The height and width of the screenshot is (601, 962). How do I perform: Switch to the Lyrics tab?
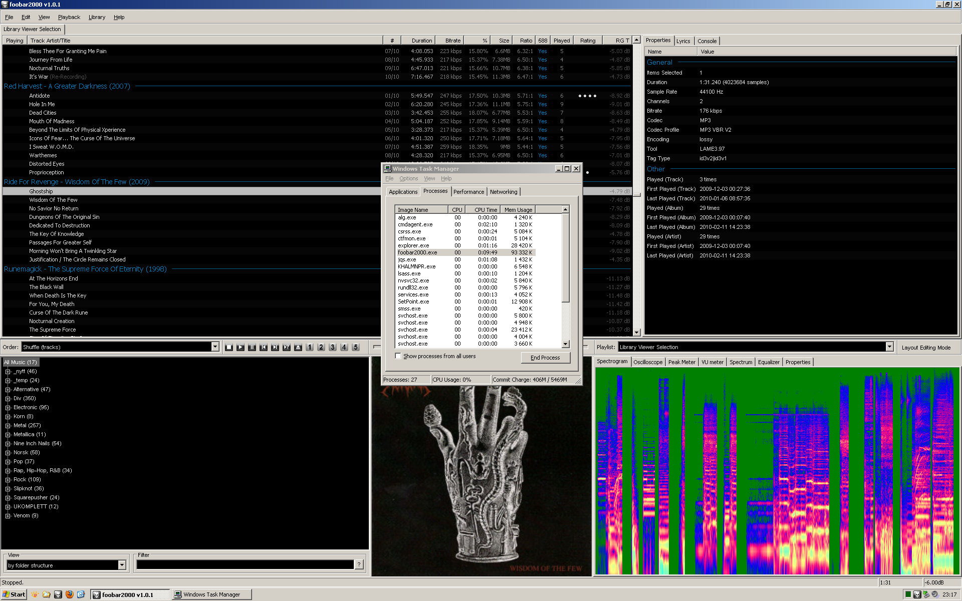tap(683, 41)
